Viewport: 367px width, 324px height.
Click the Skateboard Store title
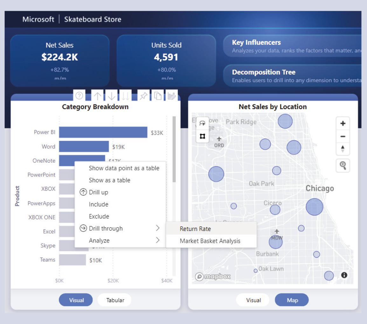(x=93, y=19)
